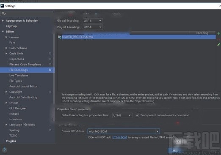Click the IntelliJ logo in the title bar
221x155 pixels.
click(2, 6)
